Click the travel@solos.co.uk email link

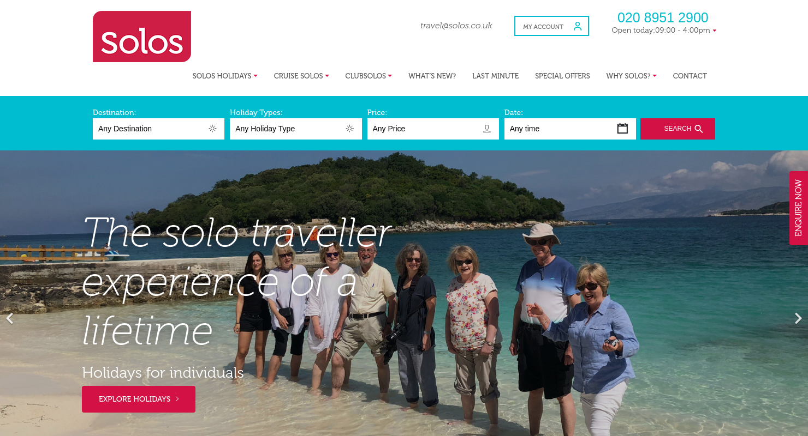456,26
